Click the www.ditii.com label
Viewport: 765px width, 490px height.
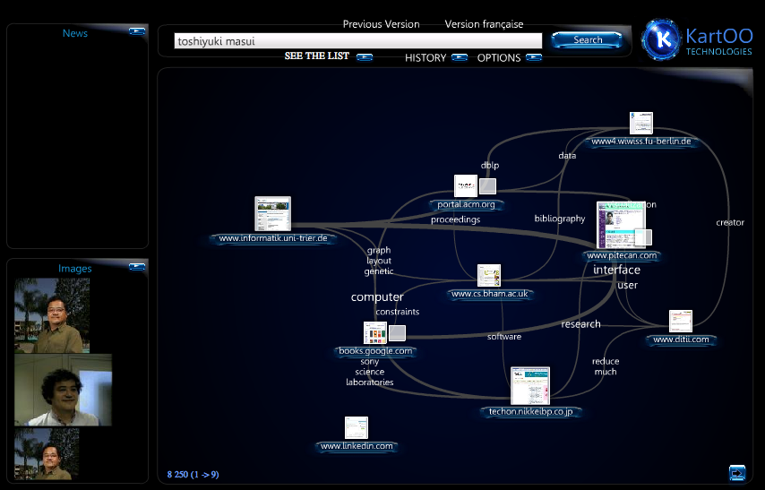681,340
